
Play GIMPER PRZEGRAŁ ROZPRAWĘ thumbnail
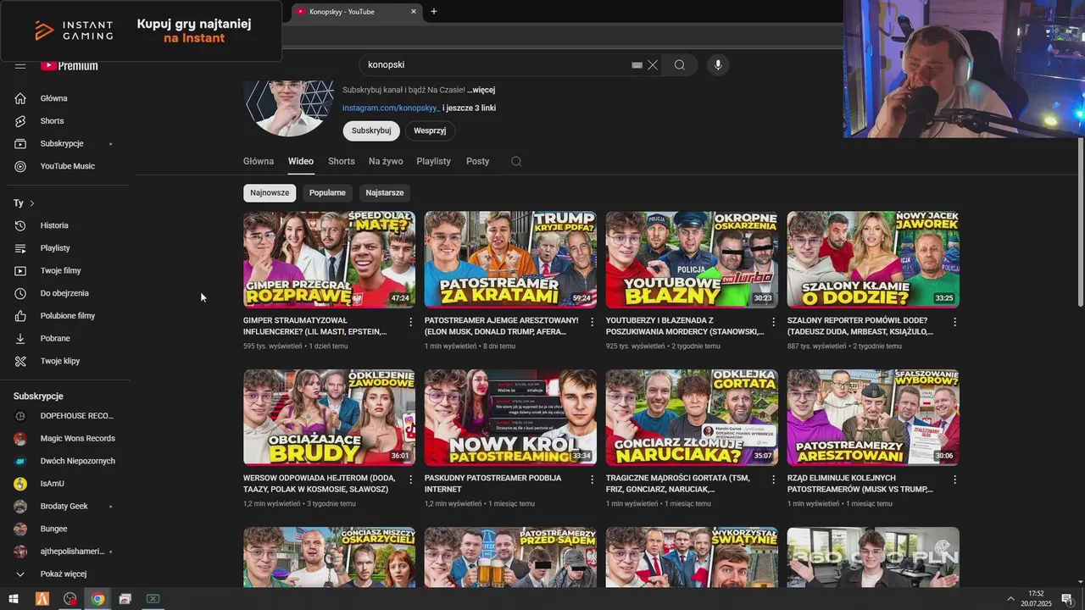(329, 259)
